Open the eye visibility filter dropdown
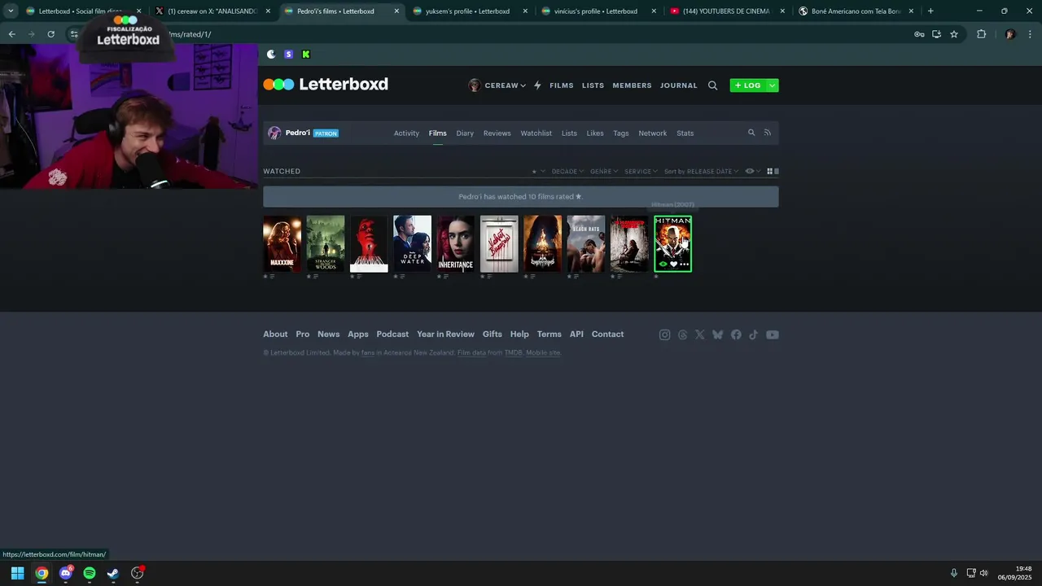 point(752,172)
